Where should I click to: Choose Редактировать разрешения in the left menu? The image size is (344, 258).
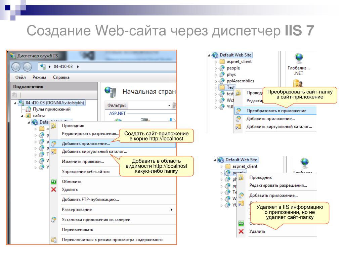[x=90, y=134]
